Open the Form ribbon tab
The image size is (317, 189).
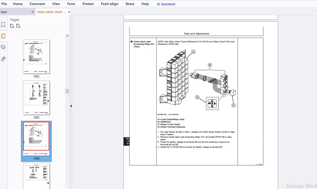click(71, 4)
